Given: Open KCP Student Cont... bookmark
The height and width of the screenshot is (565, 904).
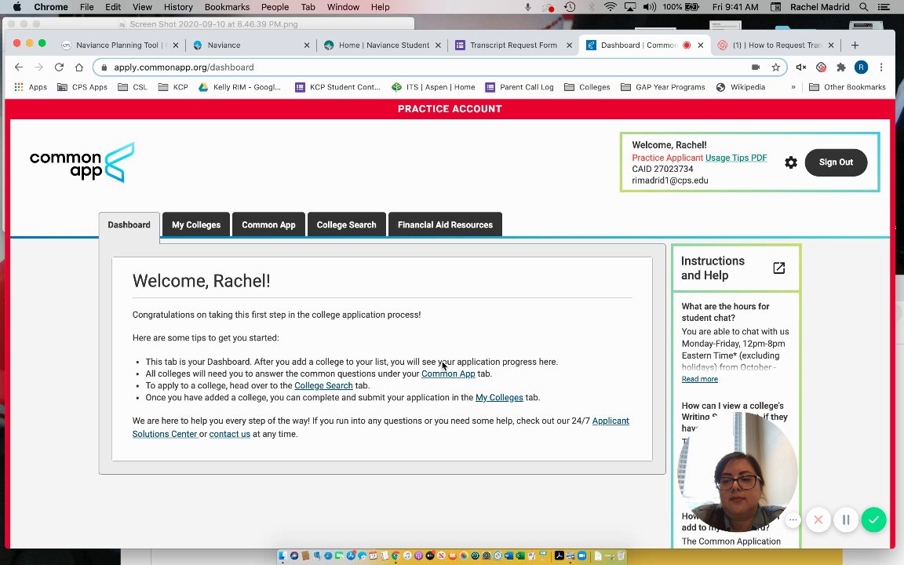Looking at the screenshot, I should click(338, 87).
